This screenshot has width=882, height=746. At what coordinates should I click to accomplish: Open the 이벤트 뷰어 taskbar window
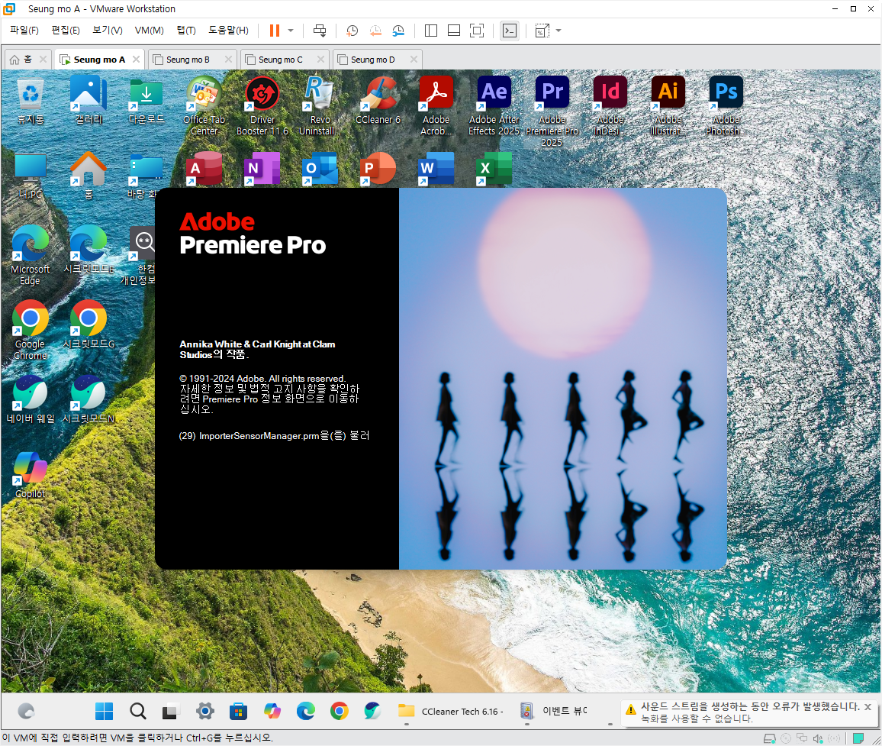(553, 711)
